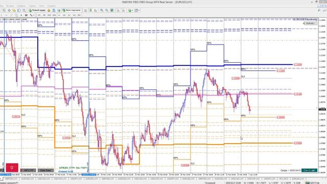Open the Сервис menu
Viewport: 327px width, 184px height.
coord(32,6)
